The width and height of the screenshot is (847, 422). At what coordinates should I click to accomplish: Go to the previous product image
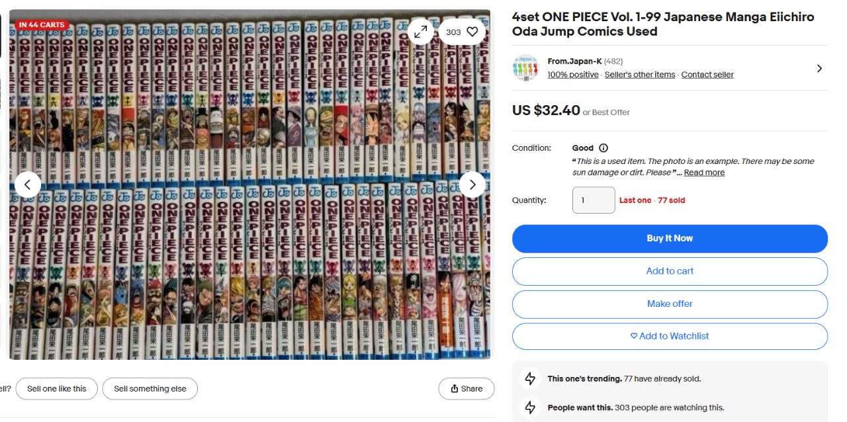[x=28, y=185]
